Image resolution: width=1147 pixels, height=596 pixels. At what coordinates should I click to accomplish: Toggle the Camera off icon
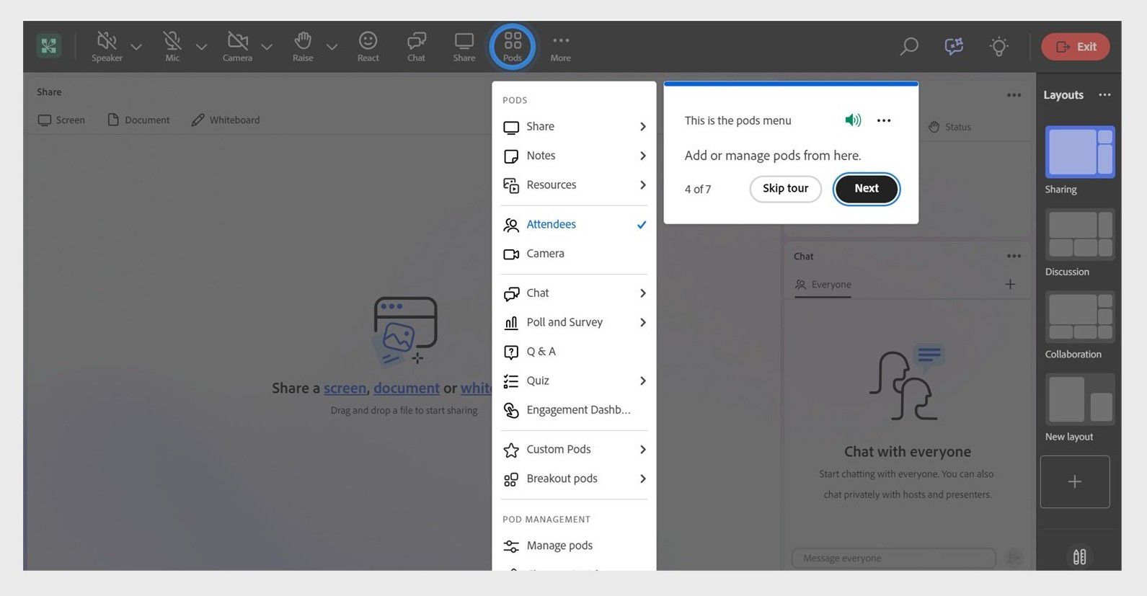pos(237,40)
